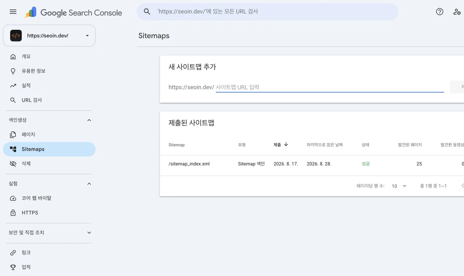464x276 pixels.
Task: Open the hamburger main menu
Action: [13, 12]
